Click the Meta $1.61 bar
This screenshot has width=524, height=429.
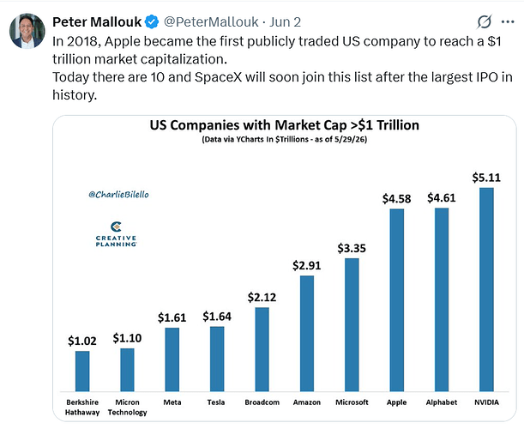click(172, 360)
